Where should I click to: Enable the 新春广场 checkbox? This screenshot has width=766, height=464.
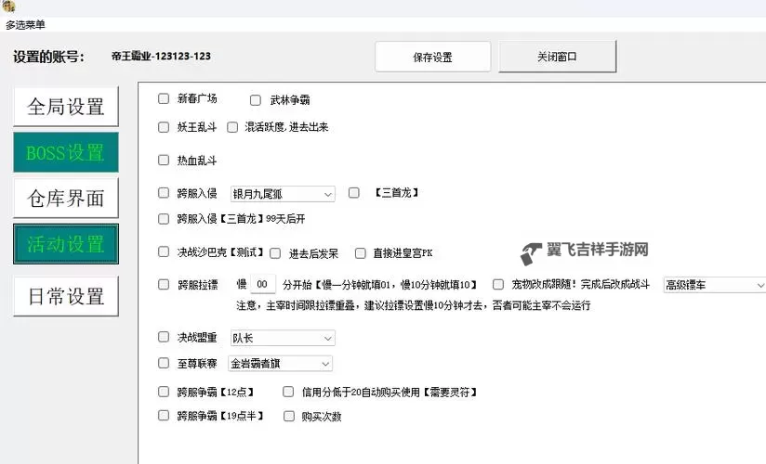[x=164, y=98]
